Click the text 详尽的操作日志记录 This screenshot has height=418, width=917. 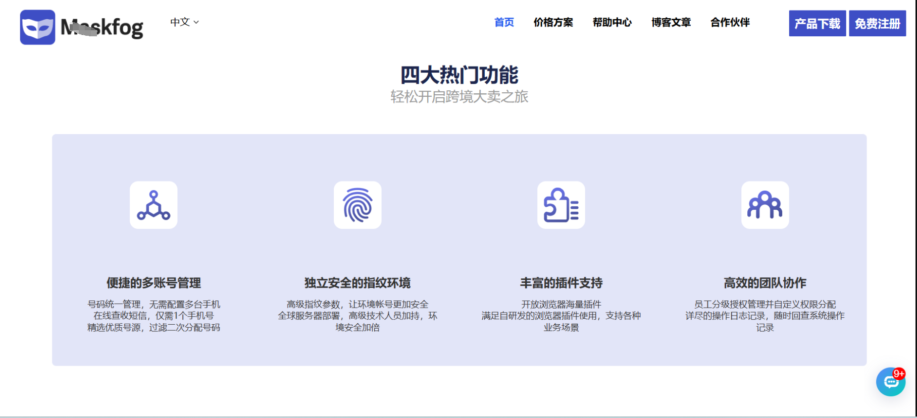pos(725,316)
